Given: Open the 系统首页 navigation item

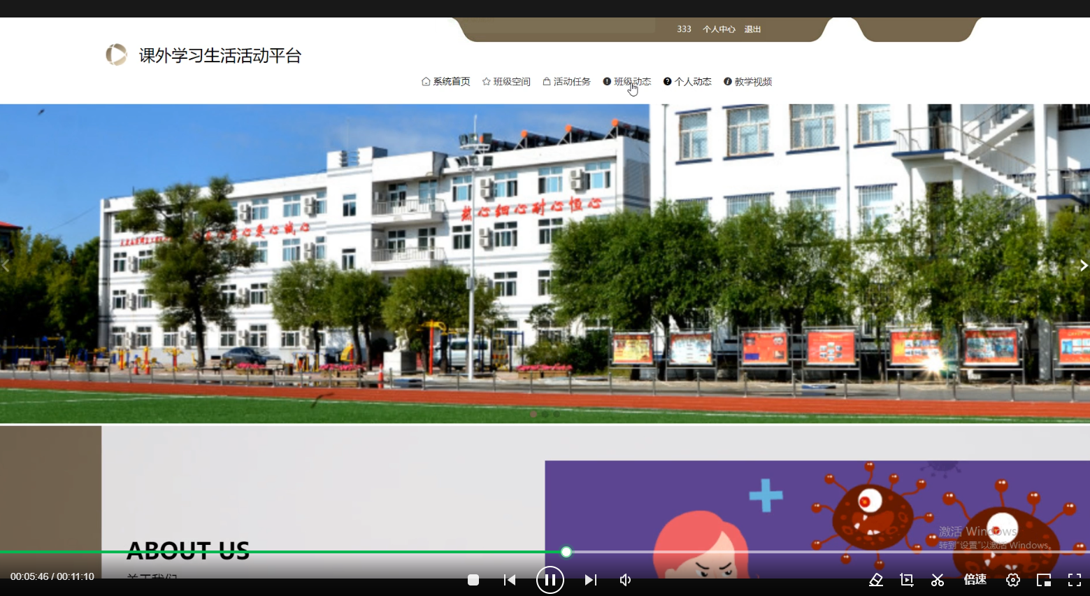Looking at the screenshot, I should 446,82.
